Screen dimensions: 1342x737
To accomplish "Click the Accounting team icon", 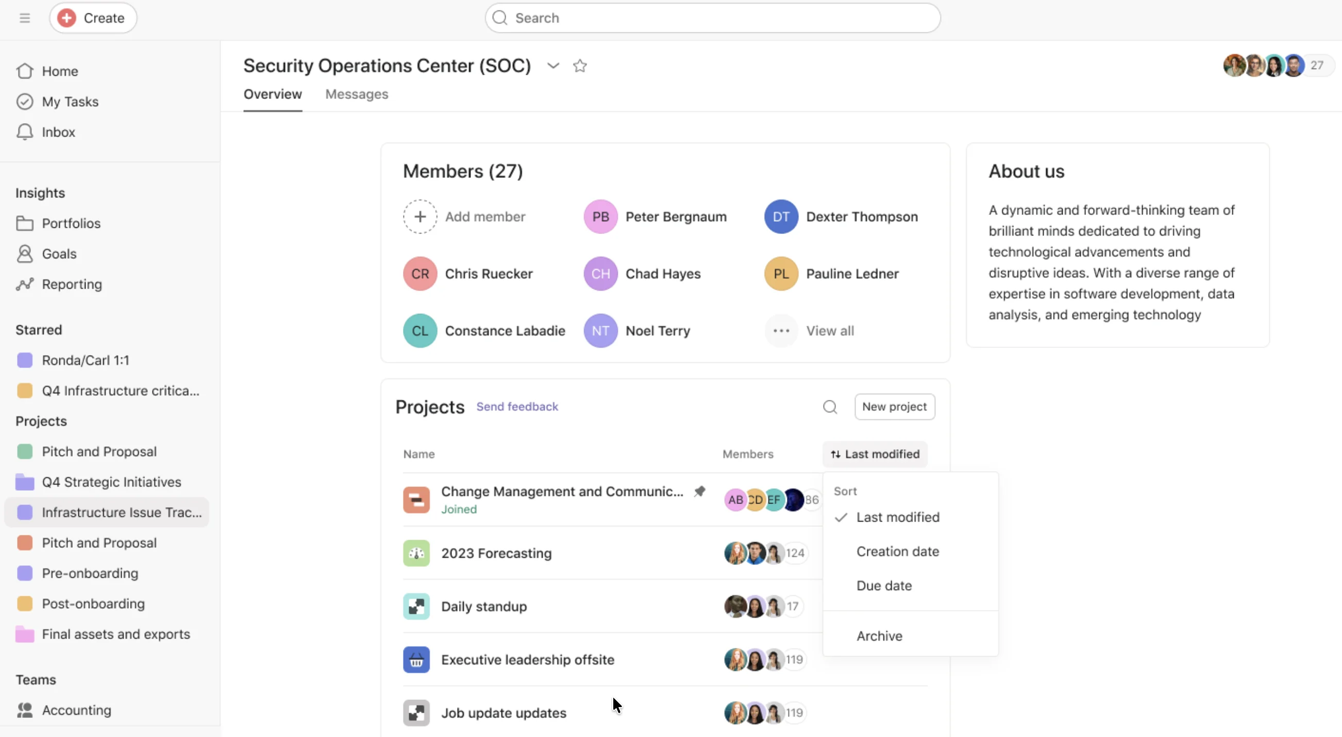I will point(25,710).
